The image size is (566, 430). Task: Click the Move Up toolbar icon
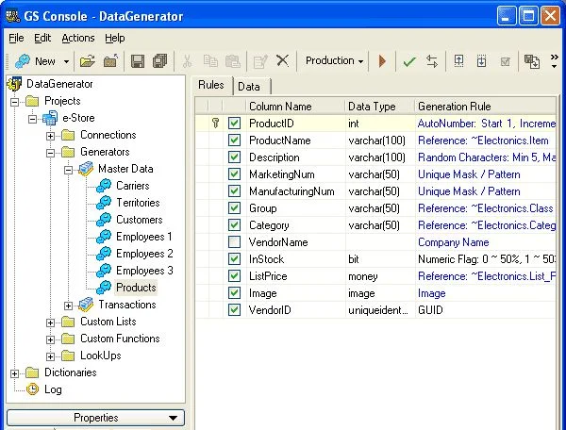pos(458,61)
